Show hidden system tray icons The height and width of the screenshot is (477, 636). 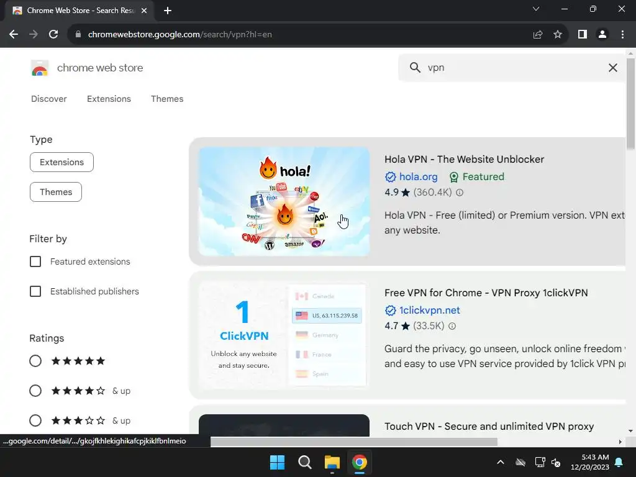click(x=501, y=462)
